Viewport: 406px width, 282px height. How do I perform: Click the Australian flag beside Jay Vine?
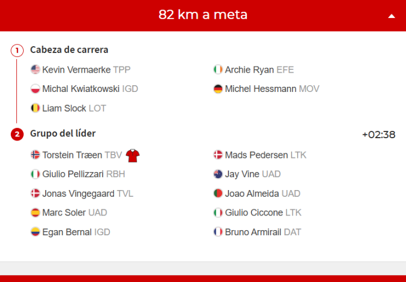click(x=218, y=174)
